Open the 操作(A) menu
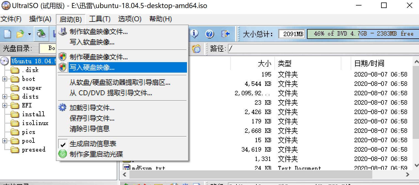 [40, 19]
